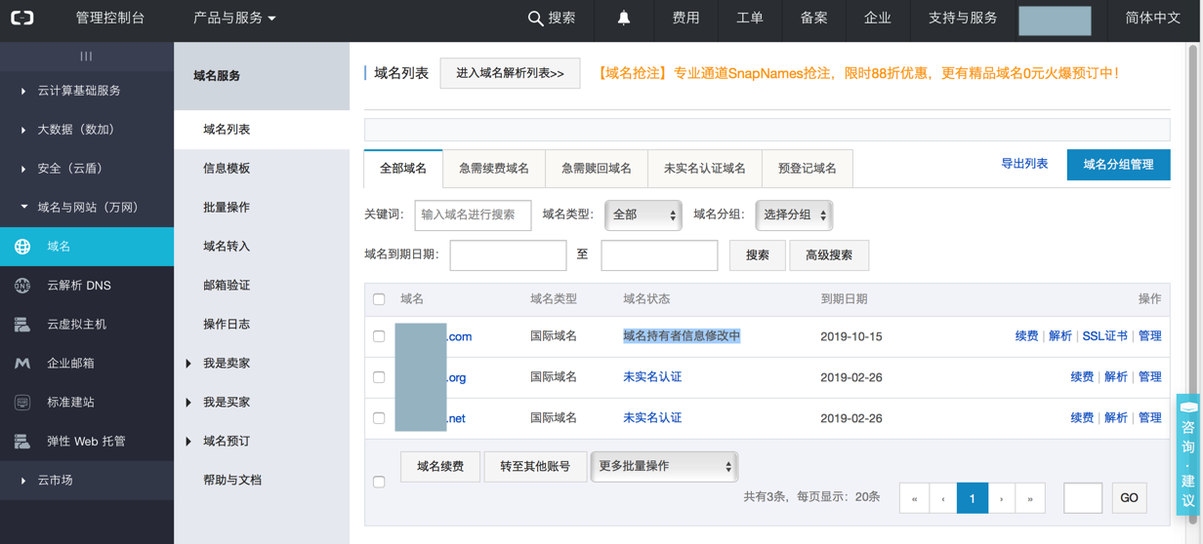Open the 更多批量操作 dropdown
The height and width of the screenshot is (544, 1203).
click(x=664, y=467)
